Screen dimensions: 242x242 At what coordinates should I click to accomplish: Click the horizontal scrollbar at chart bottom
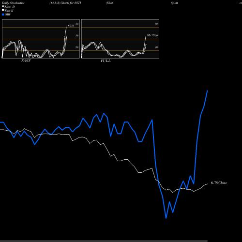click(104, 241)
